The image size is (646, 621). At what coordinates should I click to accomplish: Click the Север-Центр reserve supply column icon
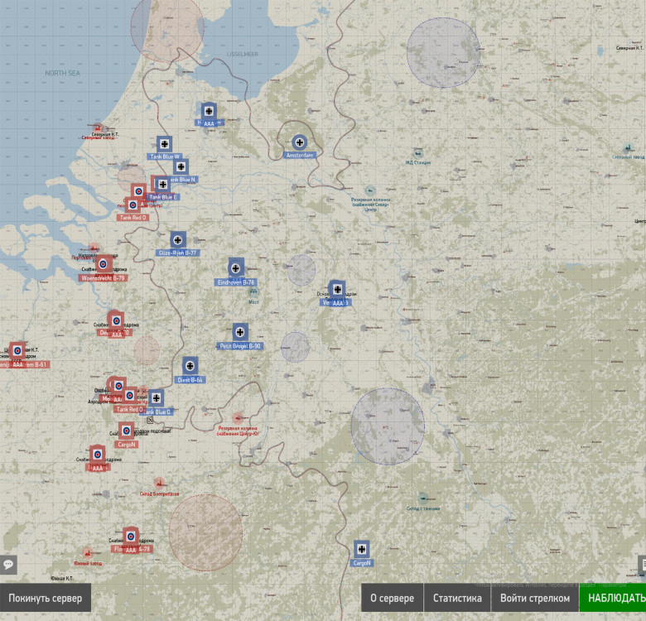[x=370, y=190]
